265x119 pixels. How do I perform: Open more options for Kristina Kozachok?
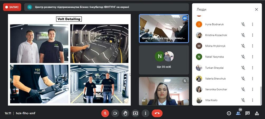pyautogui.click(x=253, y=35)
